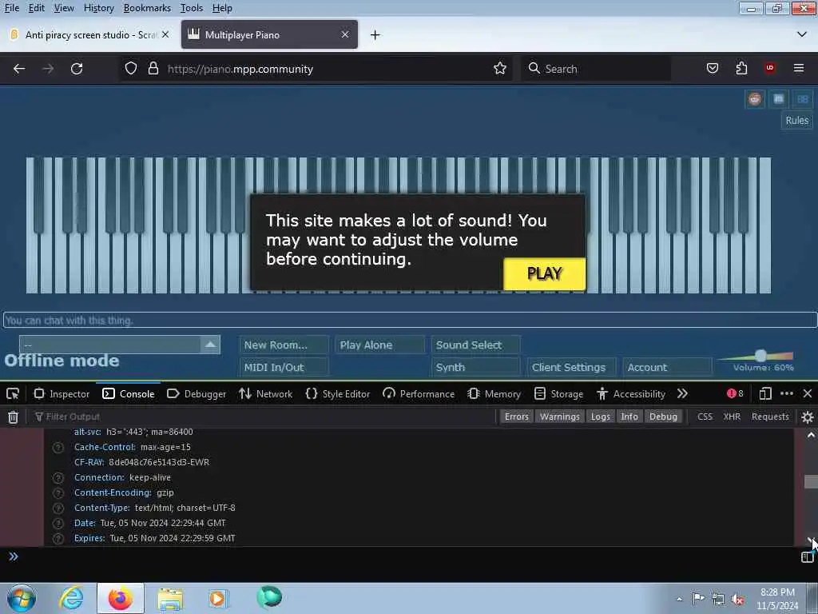This screenshot has width=818, height=614.
Task: Open the Pocket save icon
Action: (712, 69)
